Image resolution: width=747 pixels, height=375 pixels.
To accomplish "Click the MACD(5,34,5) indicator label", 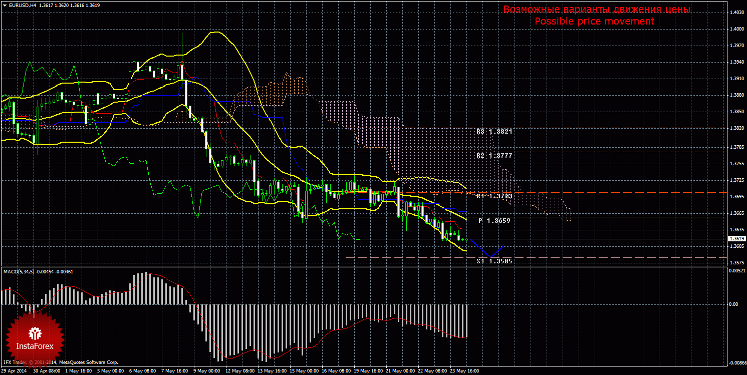I will pyautogui.click(x=18, y=271).
